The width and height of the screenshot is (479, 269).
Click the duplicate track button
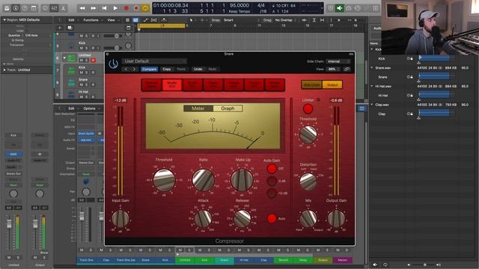70,28
